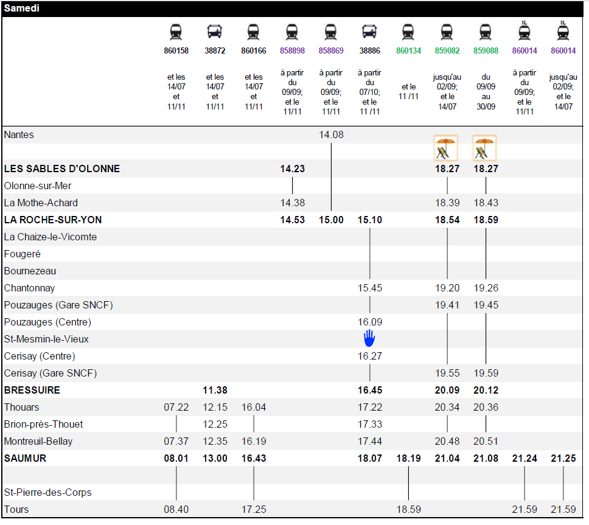Click Les Sables d'Olonne time 14.23
589x525 pixels.
click(x=292, y=169)
